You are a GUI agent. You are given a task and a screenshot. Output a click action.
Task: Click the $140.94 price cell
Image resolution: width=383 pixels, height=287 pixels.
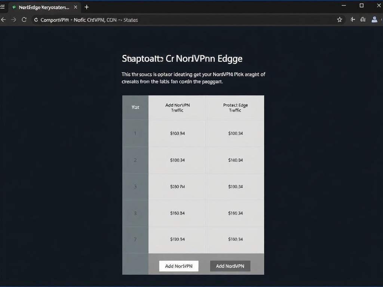click(235, 160)
